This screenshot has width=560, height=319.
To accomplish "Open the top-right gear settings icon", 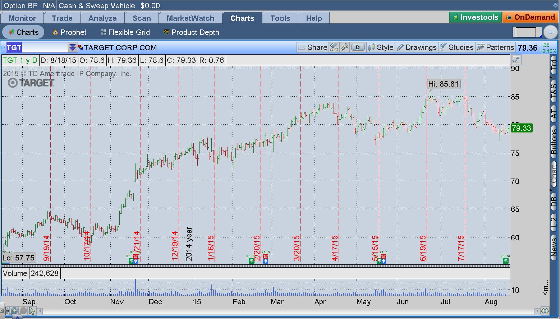I will coord(556,5).
